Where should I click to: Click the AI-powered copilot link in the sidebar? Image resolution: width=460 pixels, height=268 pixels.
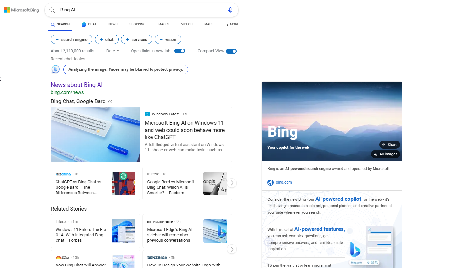click(338, 199)
